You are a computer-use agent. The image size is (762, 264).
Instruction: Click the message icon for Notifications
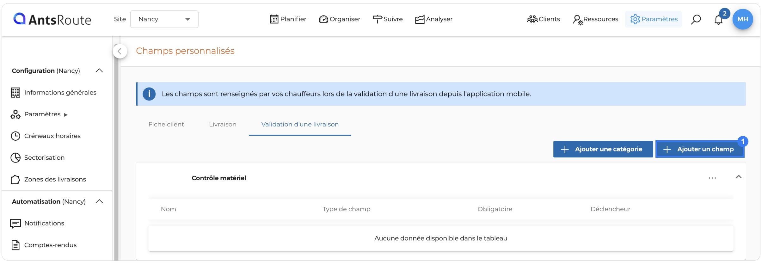coord(15,224)
